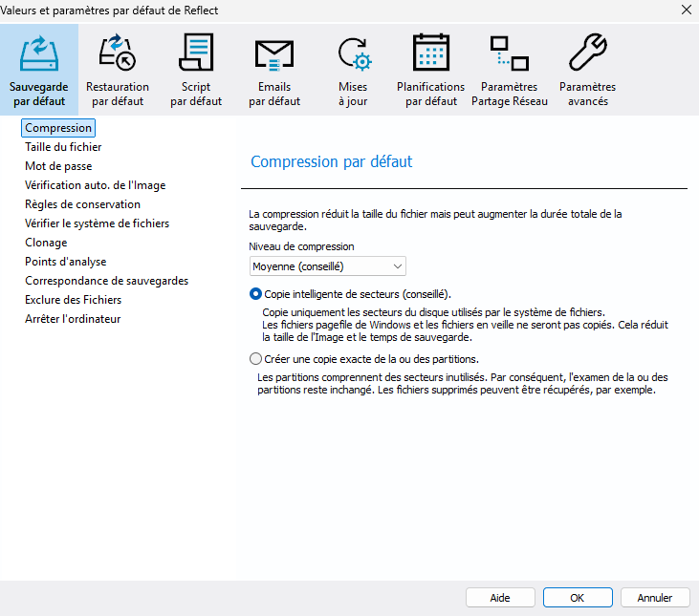Open the Paramètres avancés wrench icon

(x=587, y=53)
